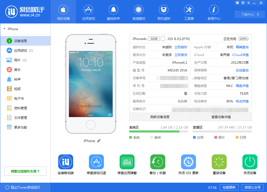The image size is (267, 192).
Task: Click the iPhone lock screen preview
Action: coord(91,84)
